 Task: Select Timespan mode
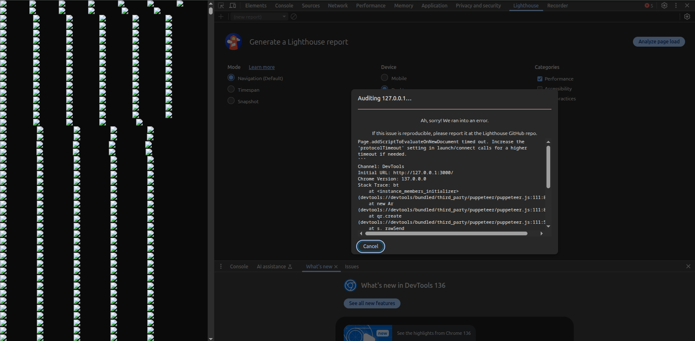point(231,89)
